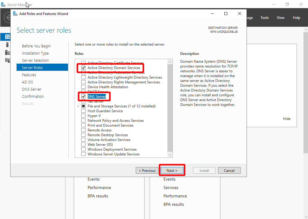Check Volume Activation Services
This screenshot has width=308, height=219.
point(83,140)
